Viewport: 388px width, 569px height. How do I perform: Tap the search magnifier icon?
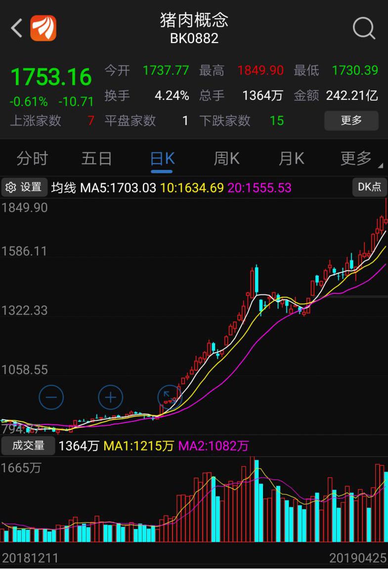coord(364,29)
